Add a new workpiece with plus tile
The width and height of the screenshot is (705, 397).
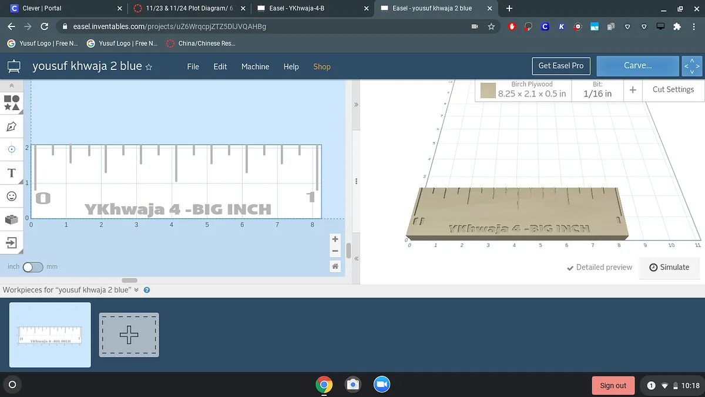(129, 335)
